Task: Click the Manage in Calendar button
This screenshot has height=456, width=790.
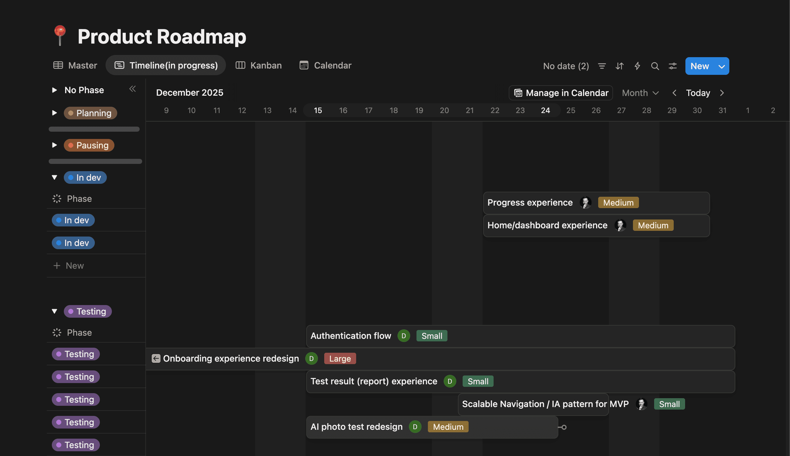Action: click(x=561, y=93)
